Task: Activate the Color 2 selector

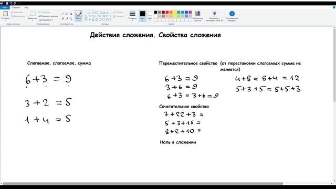Action: point(150,16)
